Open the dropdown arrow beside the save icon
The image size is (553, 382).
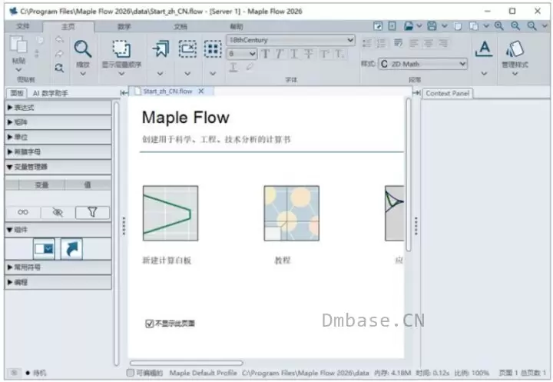(445, 26)
